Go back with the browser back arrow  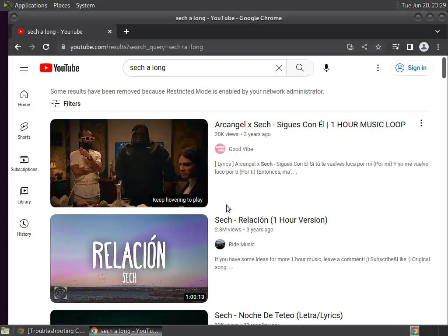tap(18, 47)
